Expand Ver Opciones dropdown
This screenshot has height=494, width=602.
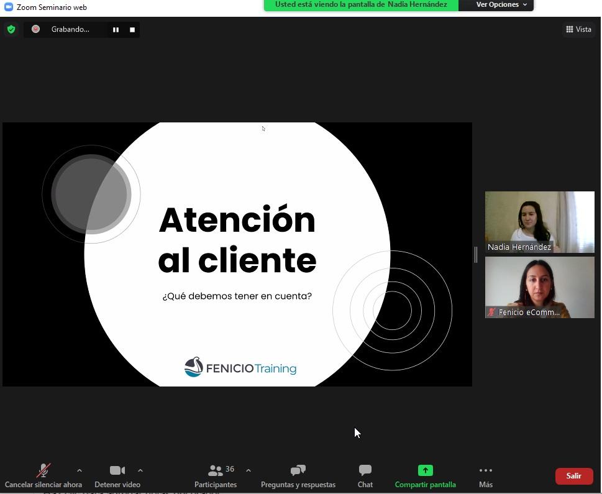pyautogui.click(x=501, y=5)
